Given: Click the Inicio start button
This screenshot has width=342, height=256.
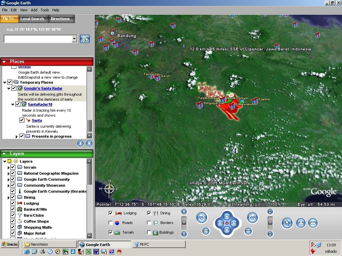Looking at the screenshot, I should [x=10, y=244].
